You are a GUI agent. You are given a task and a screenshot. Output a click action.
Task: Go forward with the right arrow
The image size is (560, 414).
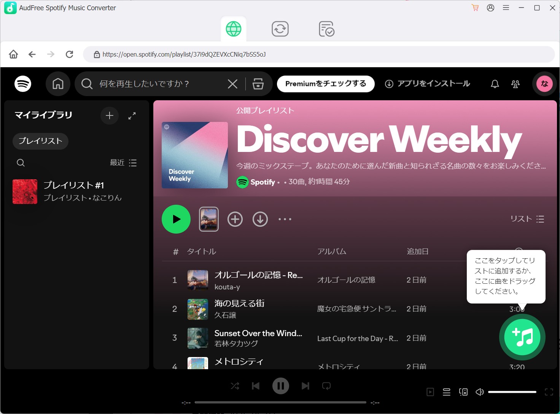pos(51,54)
